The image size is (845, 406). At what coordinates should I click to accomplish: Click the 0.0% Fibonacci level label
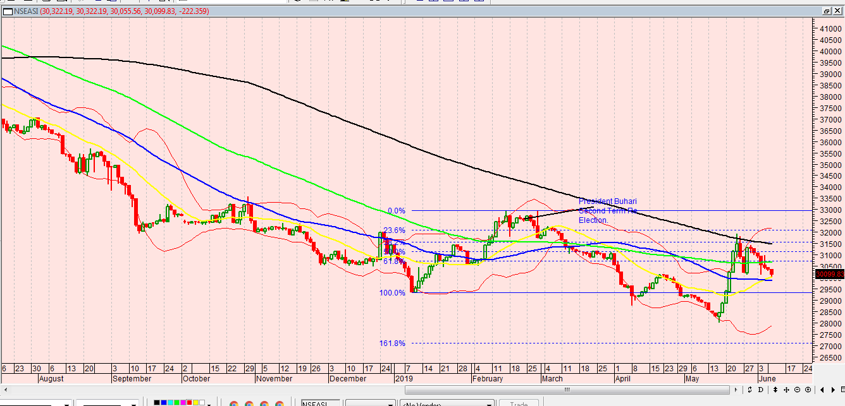coord(397,211)
